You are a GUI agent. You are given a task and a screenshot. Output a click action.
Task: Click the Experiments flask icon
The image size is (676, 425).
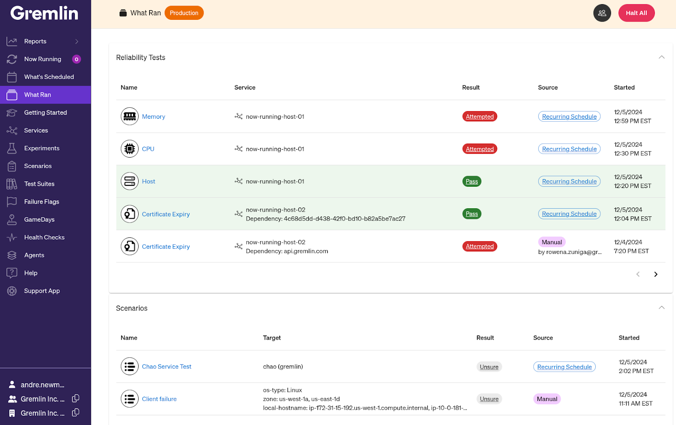[x=12, y=148]
